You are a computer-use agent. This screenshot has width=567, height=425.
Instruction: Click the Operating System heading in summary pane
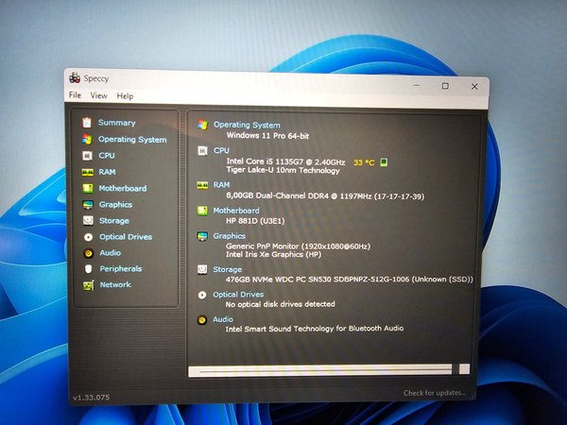click(247, 125)
